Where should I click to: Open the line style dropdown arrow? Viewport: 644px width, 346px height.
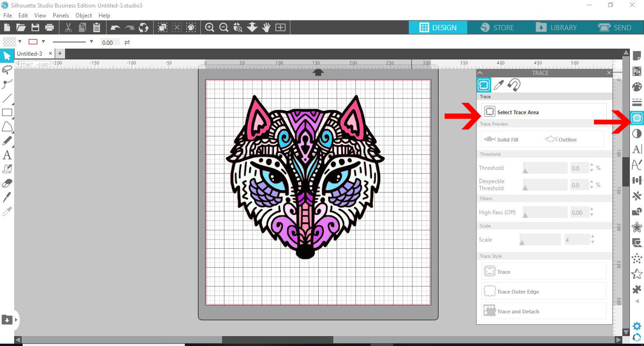point(91,42)
